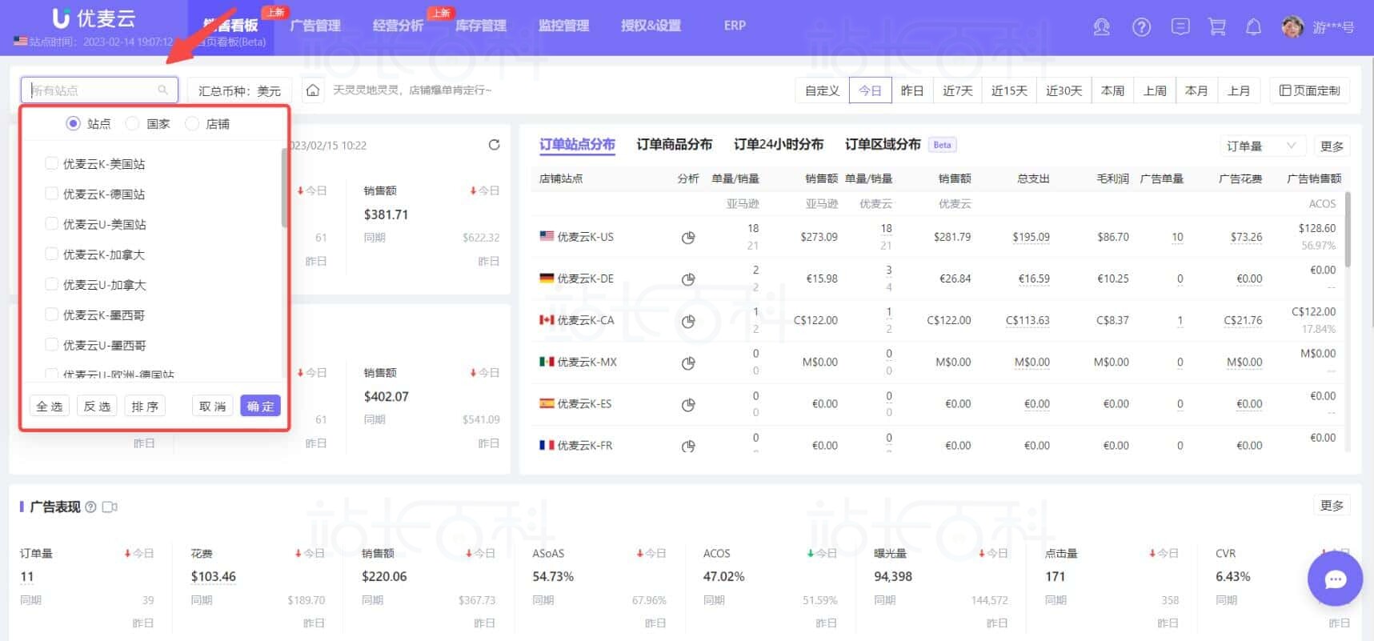This screenshot has height=641, width=1374.
Task: Open the ERP menu
Action: point(735,26)
